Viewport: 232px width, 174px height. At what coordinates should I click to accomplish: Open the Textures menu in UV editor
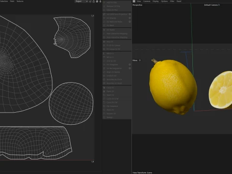pos(20,1)
